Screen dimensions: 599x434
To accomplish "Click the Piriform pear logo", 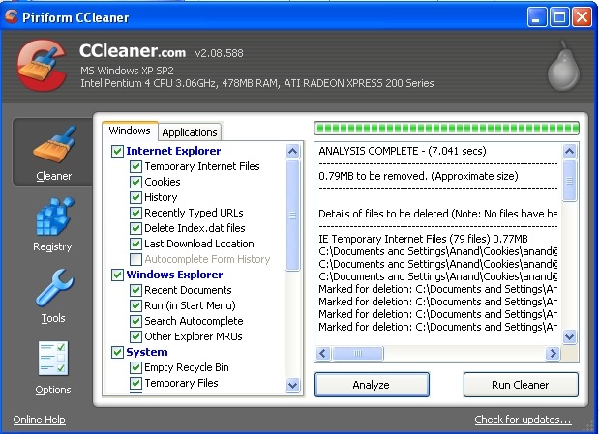I will click(564, 66).
